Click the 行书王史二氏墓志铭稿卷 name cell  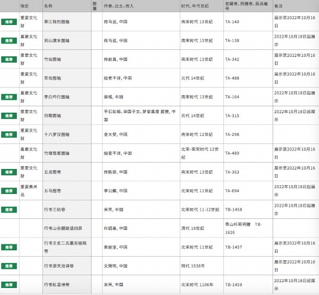coord(66,247)
